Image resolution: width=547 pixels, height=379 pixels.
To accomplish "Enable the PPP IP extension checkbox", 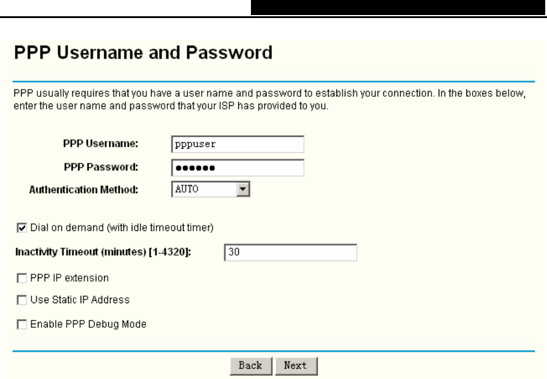I will [22, 279].
